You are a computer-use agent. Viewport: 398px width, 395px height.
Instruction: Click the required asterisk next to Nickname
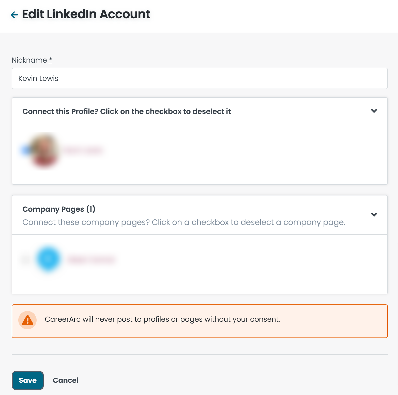coord(50,60)
